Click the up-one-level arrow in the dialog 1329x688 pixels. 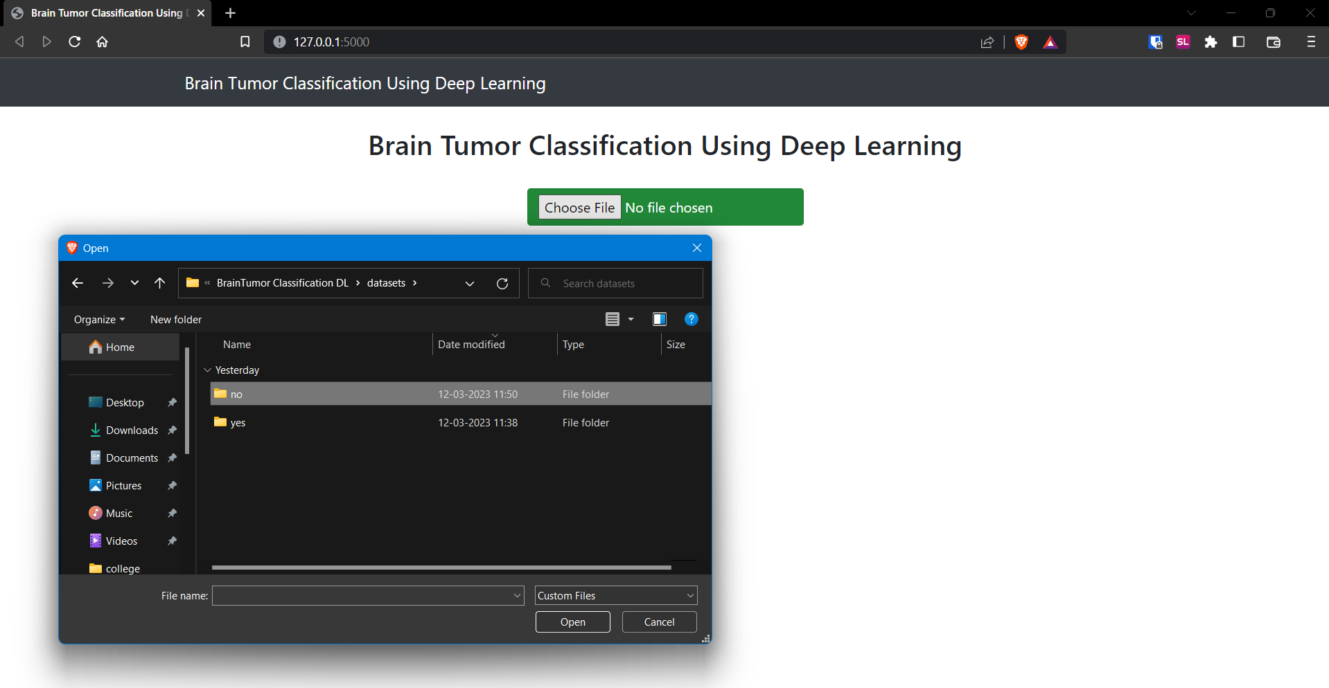click(x=159, y=282)
